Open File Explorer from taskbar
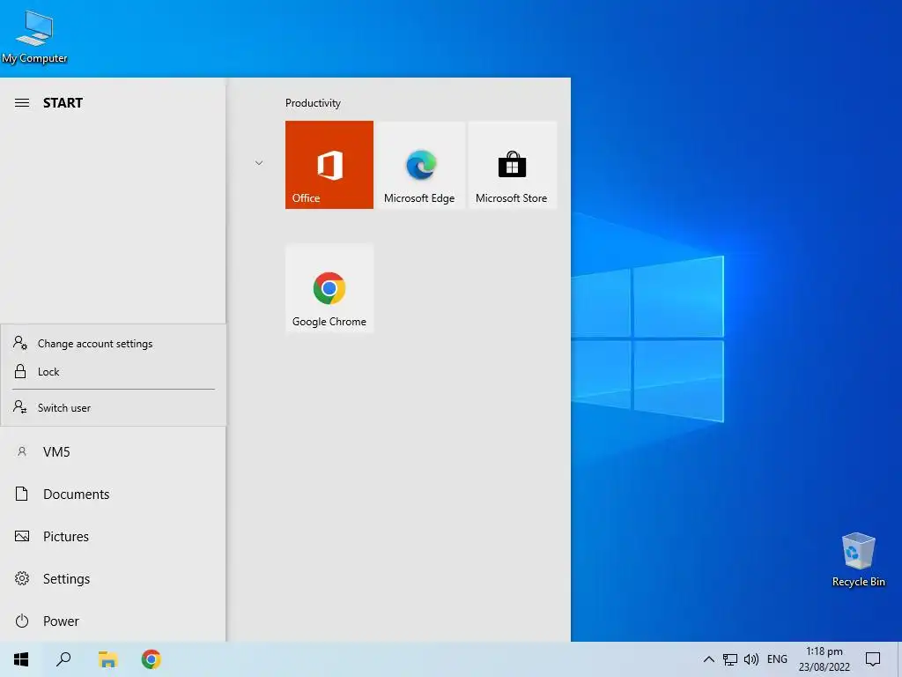Image resolution: width=902 pixels, height=677 pixels. point(107,659)
